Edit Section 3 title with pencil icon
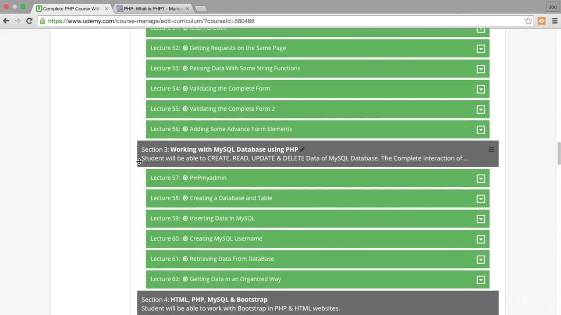This screenshot has height=315, width=561. (302, 150)
